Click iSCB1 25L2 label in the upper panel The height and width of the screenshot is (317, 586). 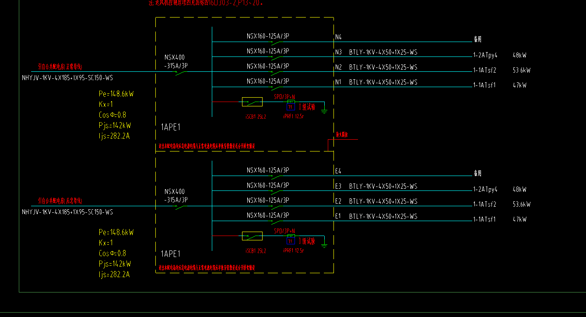256,117
